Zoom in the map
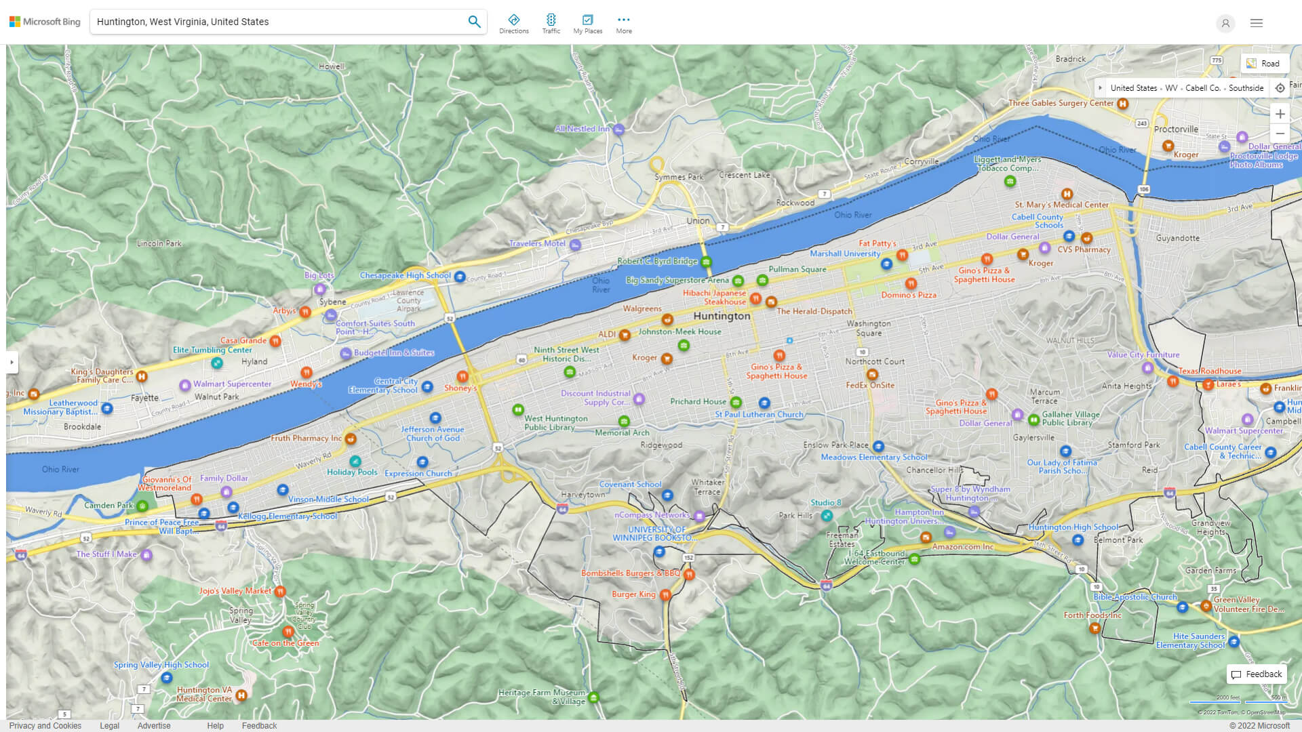Screen dimensions: 1302x732 [1280, 114]
